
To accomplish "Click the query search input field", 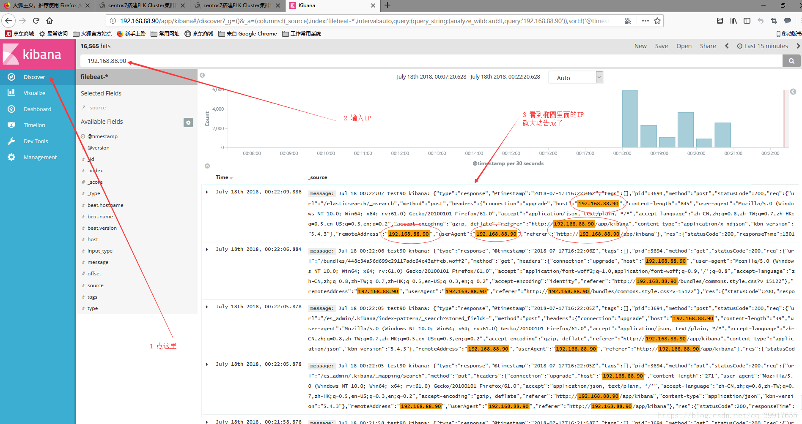I will click(431, 61).
